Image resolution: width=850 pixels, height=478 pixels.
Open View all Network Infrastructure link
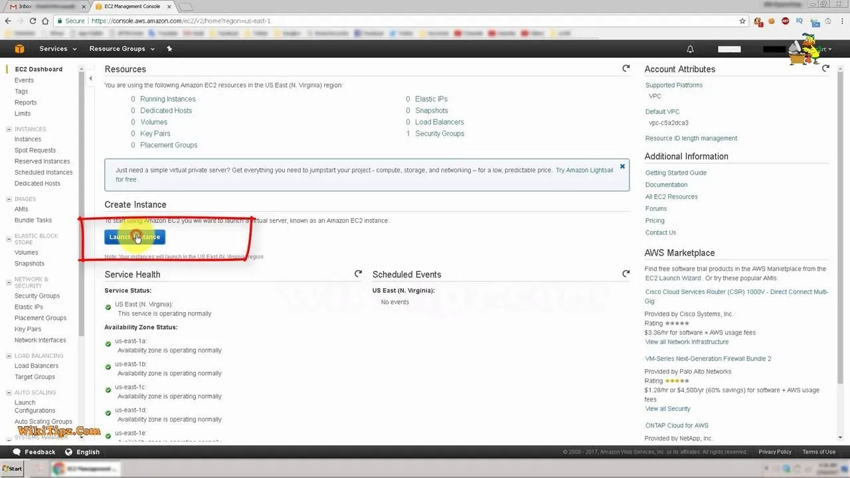pos(687,342)
